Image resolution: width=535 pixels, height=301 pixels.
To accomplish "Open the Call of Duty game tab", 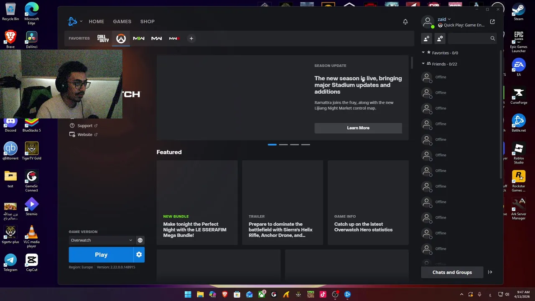I will point(103,38).
